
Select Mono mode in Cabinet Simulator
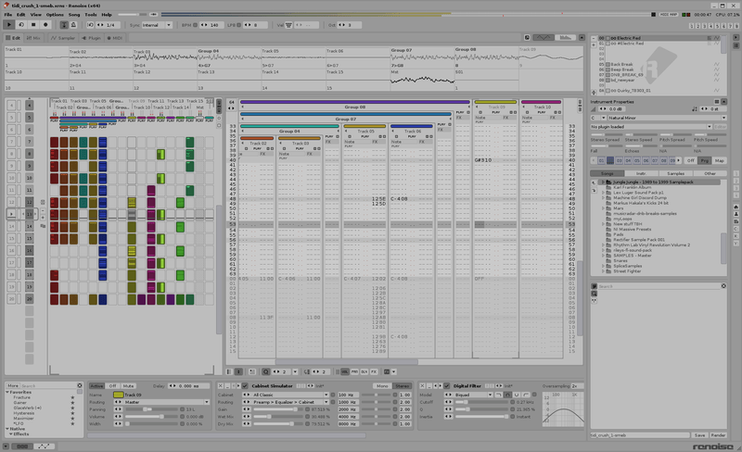coord(382,386)
